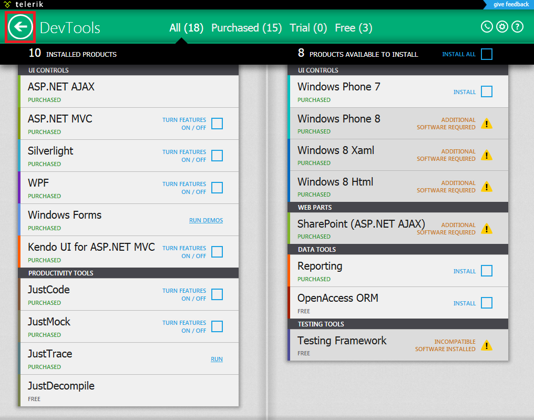Click the DevTools title

[70, 28]
